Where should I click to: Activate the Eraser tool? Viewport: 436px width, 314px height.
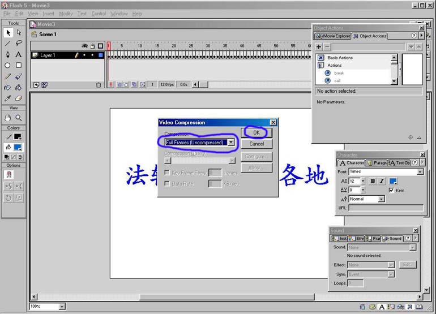click(x=19, y=98)
